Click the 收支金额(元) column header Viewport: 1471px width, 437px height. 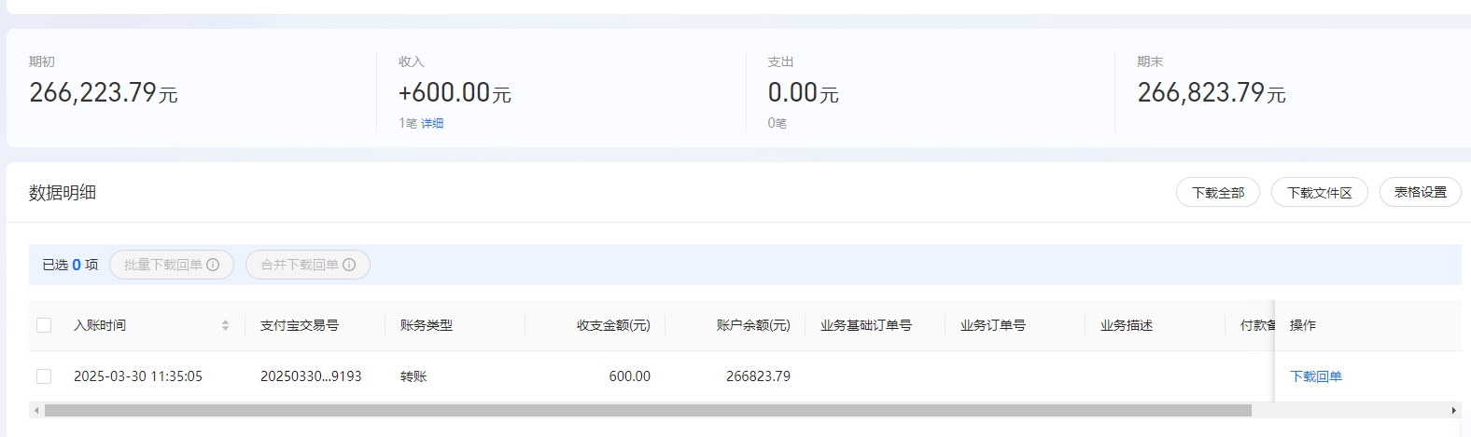[x=613, y=325]
